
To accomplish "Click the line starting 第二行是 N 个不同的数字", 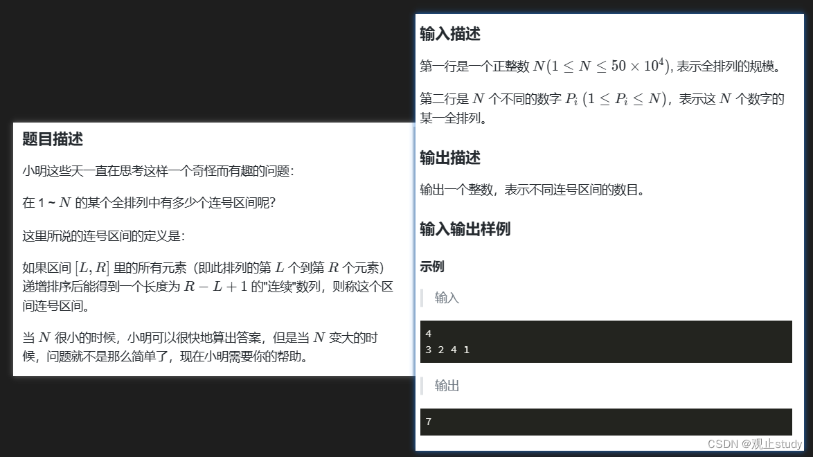I will [602, 109].
